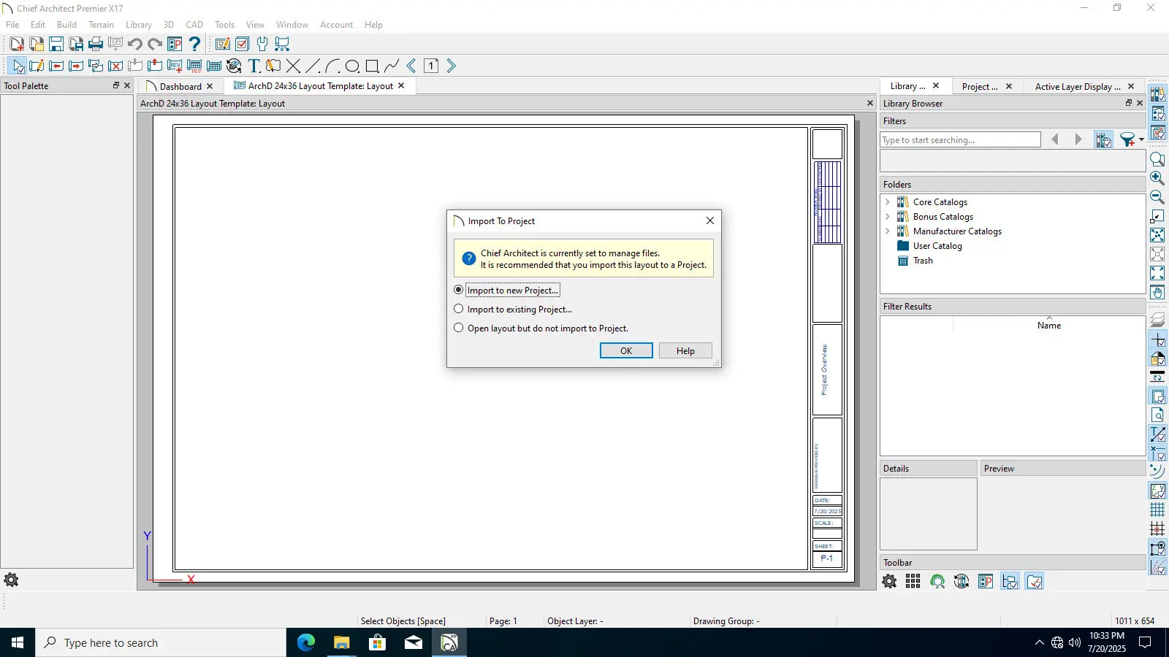Screen dimensions: 1169x657
Task: Open Library Browser settings gear icon
Action: point(889,582)
